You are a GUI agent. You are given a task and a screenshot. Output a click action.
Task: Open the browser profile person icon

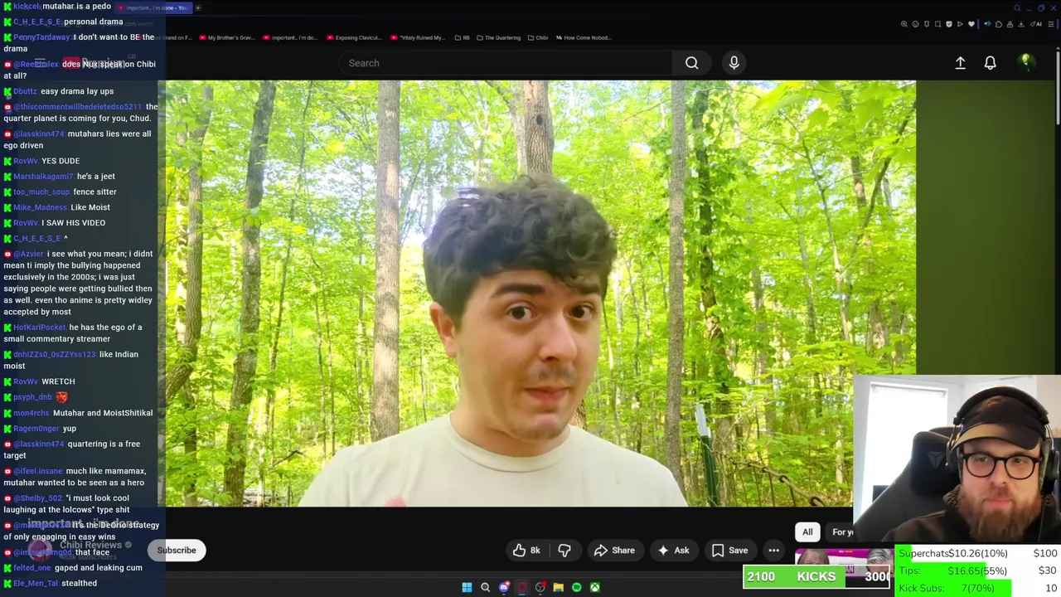tap(1010, 24)
